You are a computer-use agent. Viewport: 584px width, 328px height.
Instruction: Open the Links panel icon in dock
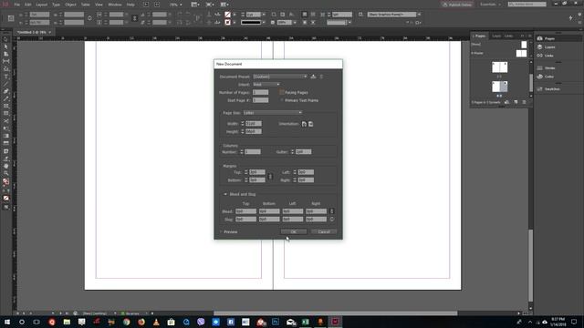540,56
